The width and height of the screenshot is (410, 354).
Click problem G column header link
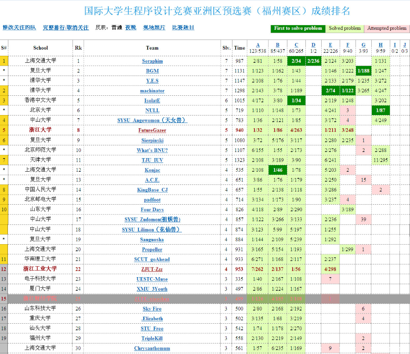tap(363, 45)
